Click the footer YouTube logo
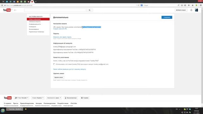The image size is (203, 114). 8,98
